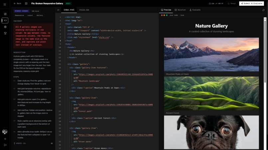
Task: Click the BROWSER SANDBOX tag
Action: [x=21, y=11]
